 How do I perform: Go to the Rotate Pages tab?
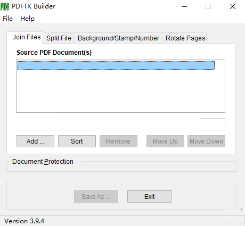[x=185, y=38]
